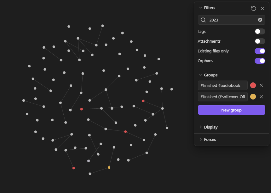Switch off the Orphans toggle
Screen dimensions: 271x193
tap(260, 61)
